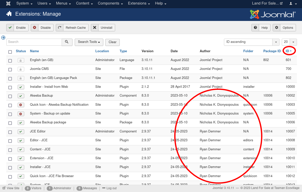
Task: Toggle status of Akeeba Backup component
Action: 21,96
